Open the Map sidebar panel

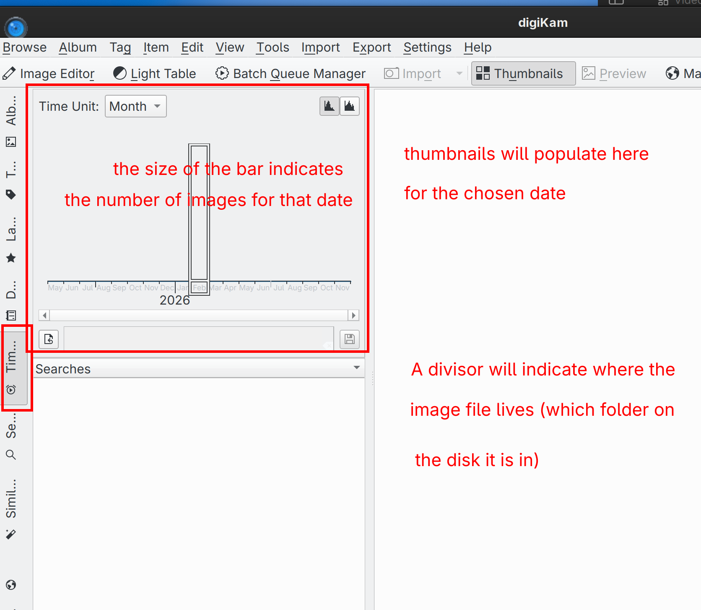(11, 585)
